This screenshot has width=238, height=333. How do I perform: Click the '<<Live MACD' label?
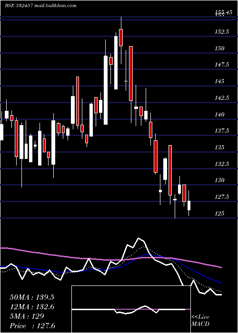coord(200,321)
